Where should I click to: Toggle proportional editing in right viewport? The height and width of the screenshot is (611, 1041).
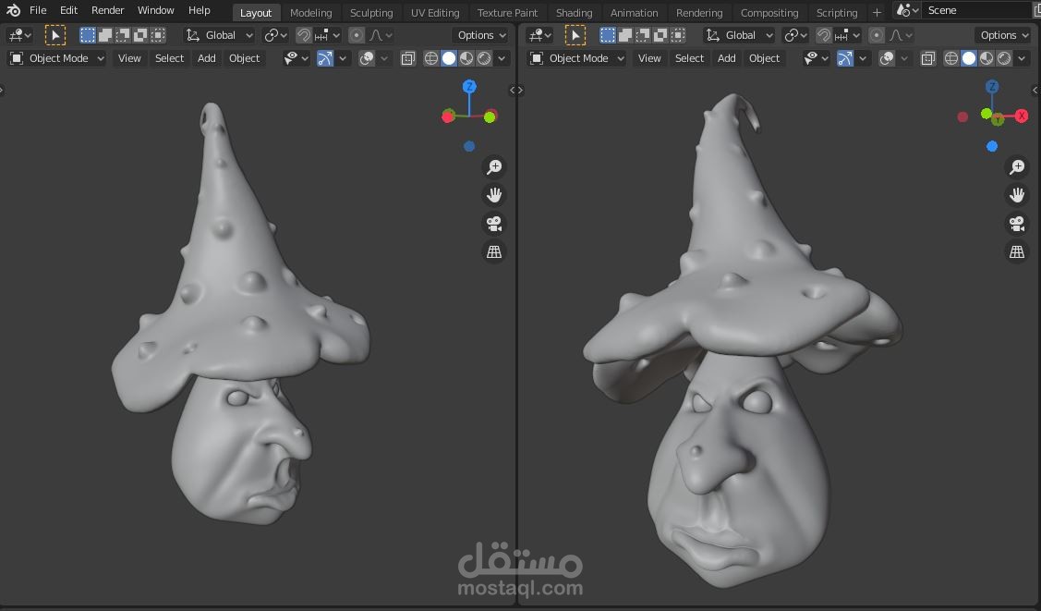pos(877,35)
